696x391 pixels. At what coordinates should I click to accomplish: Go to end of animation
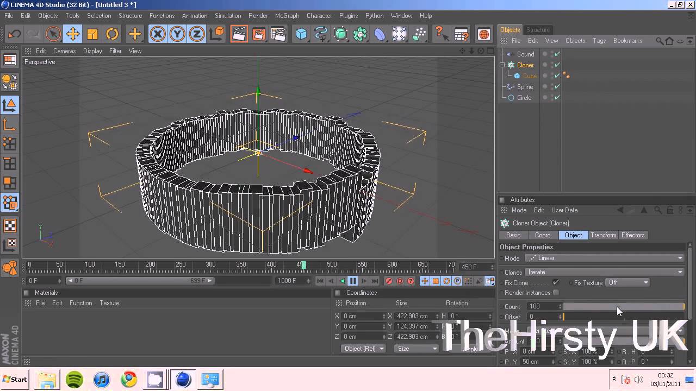(375, 281)
